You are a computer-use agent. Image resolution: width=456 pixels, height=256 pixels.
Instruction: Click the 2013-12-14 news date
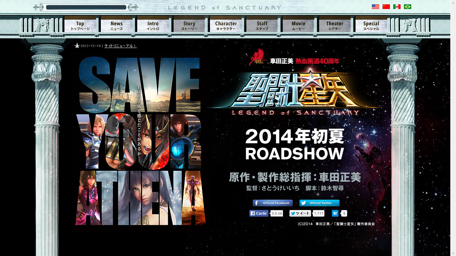click(x=90, y=46)
